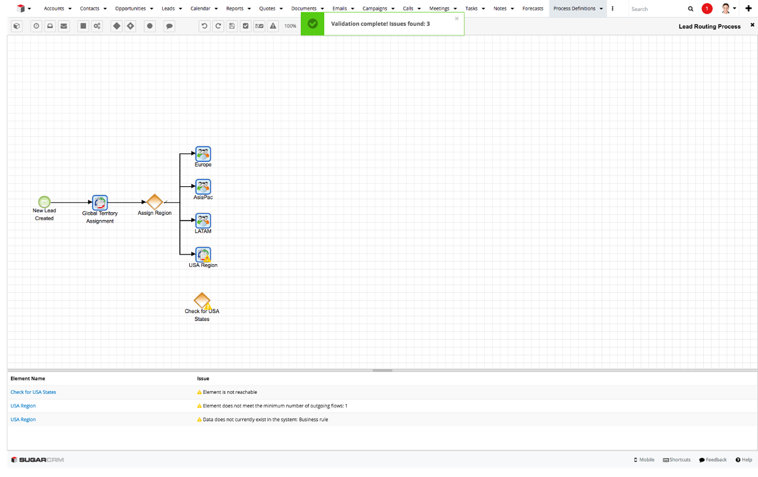Add a comment with the speech bubble tool
This screenshot has height=477, width=758.
tap(169, 26)
